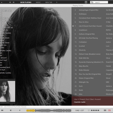Select track Now You See Me (Original Mix)
Viewport: 113px width, 113px height.
pyautogui.click(x=90, y=74)
